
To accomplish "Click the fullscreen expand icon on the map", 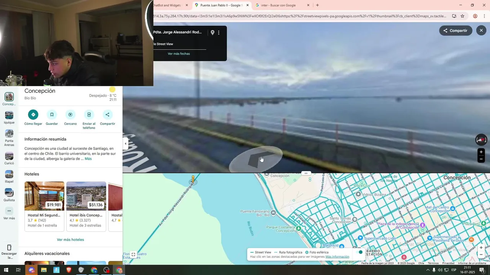I will (x=133, y=254).
